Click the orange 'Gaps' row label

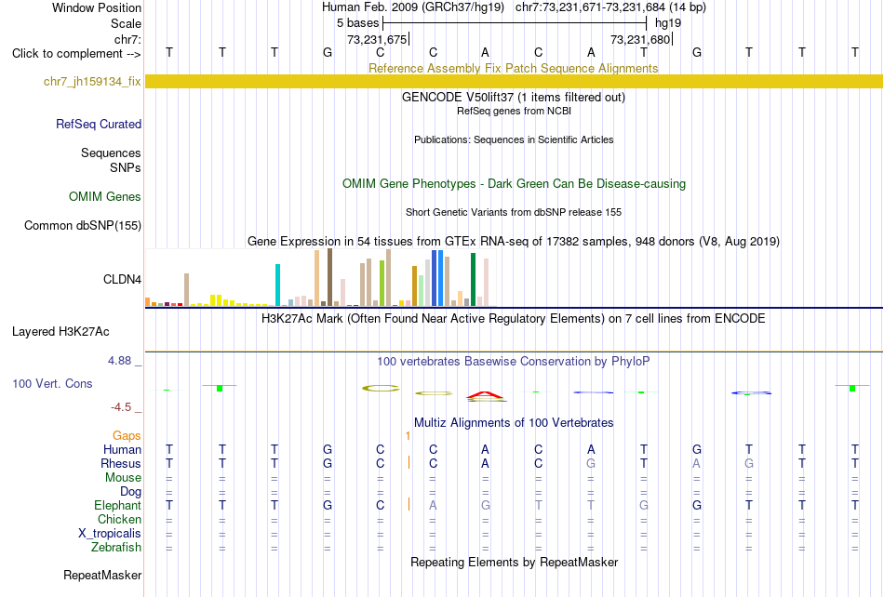click(127, 435)
